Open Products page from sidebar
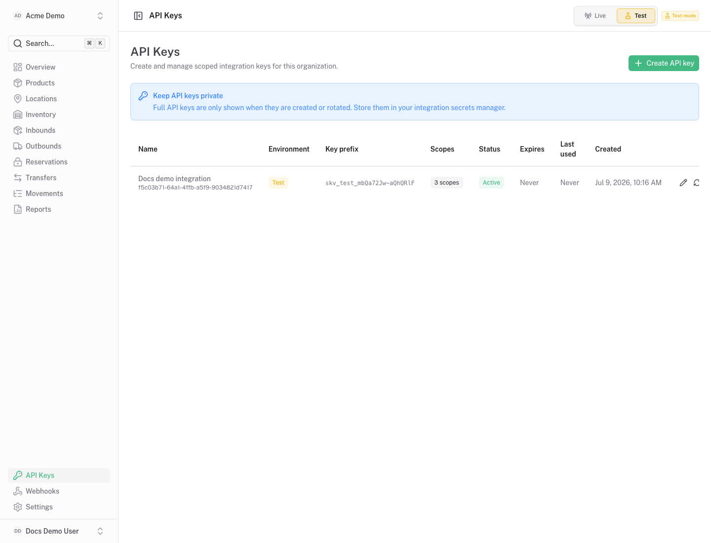Image resolution: width=711 pixels, height=543 pixels. point(59,83)
